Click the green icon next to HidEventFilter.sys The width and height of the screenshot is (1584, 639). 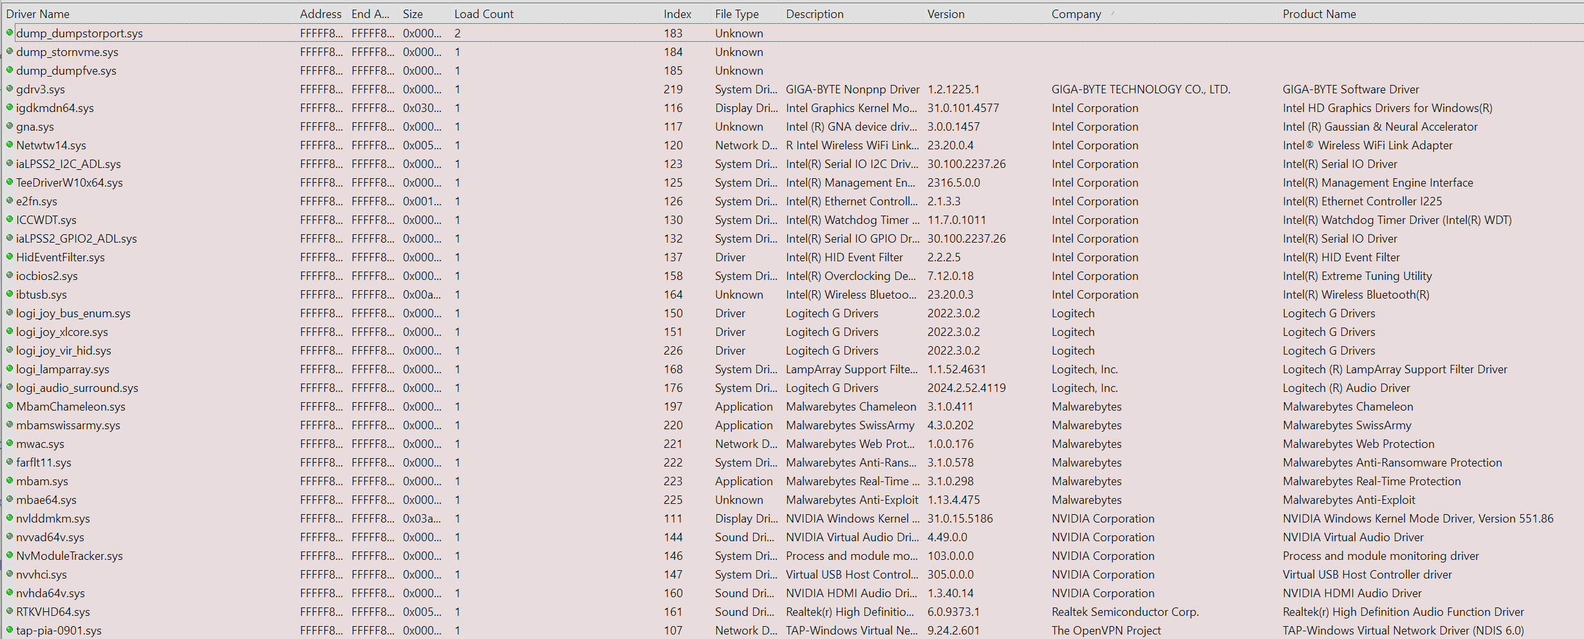pyautogui.click(x=10, y=256)
